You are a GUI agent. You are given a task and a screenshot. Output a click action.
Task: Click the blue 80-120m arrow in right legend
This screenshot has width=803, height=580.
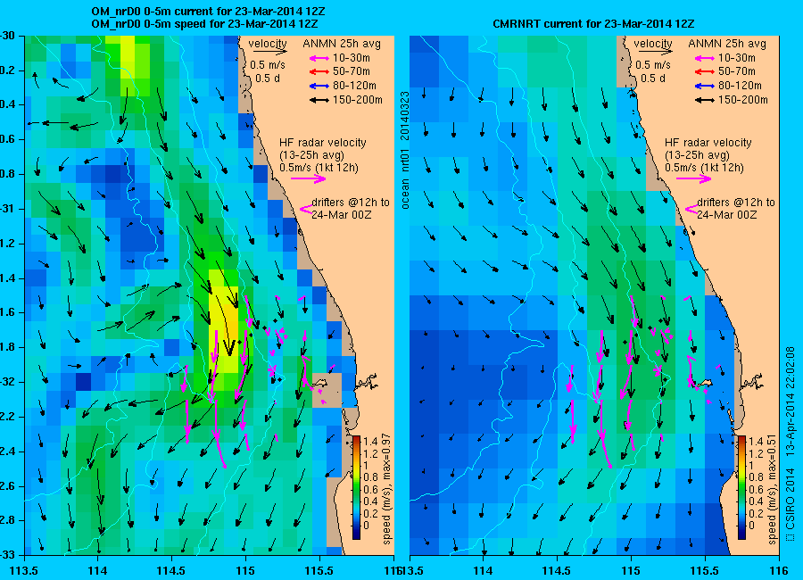click(705, 86)
